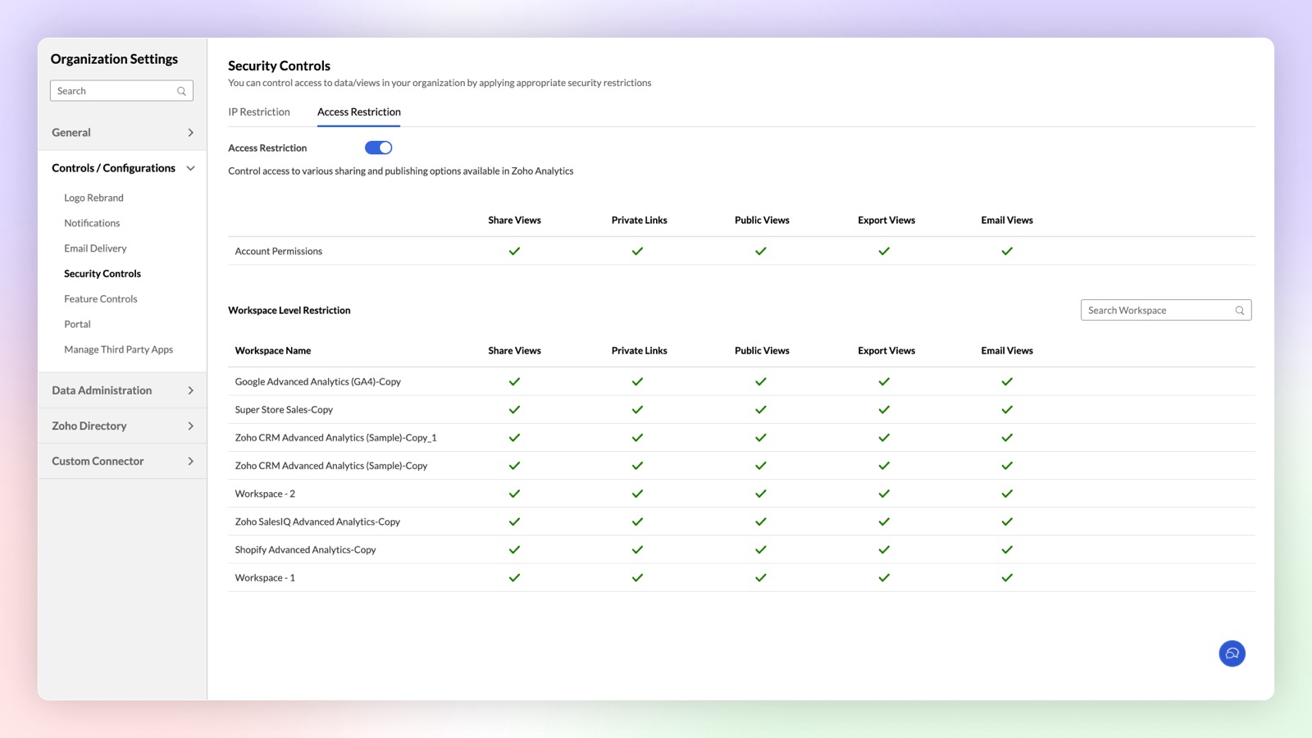Open the Portal settings item
This screenshot has width=1312, height=738.
77,325
